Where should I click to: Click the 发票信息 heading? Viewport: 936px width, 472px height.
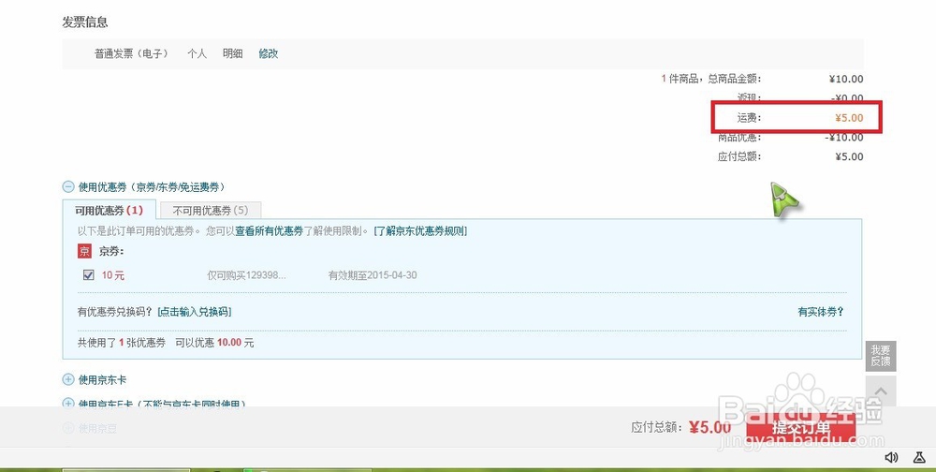[85, 22]
